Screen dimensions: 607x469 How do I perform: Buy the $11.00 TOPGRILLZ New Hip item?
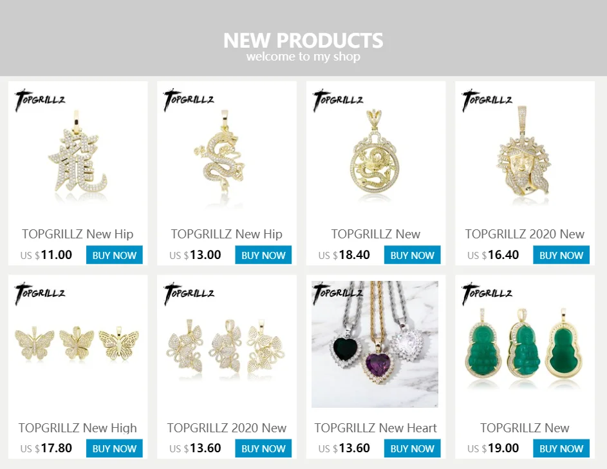[114, 255]
